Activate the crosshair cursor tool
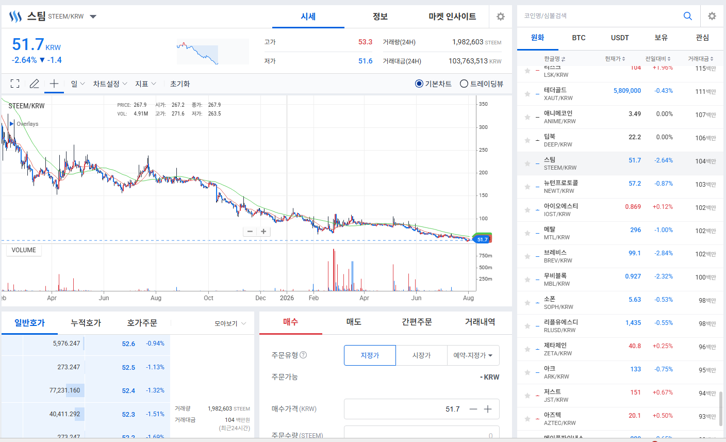This screenshot has width=726, height=442. click(54, 84)
